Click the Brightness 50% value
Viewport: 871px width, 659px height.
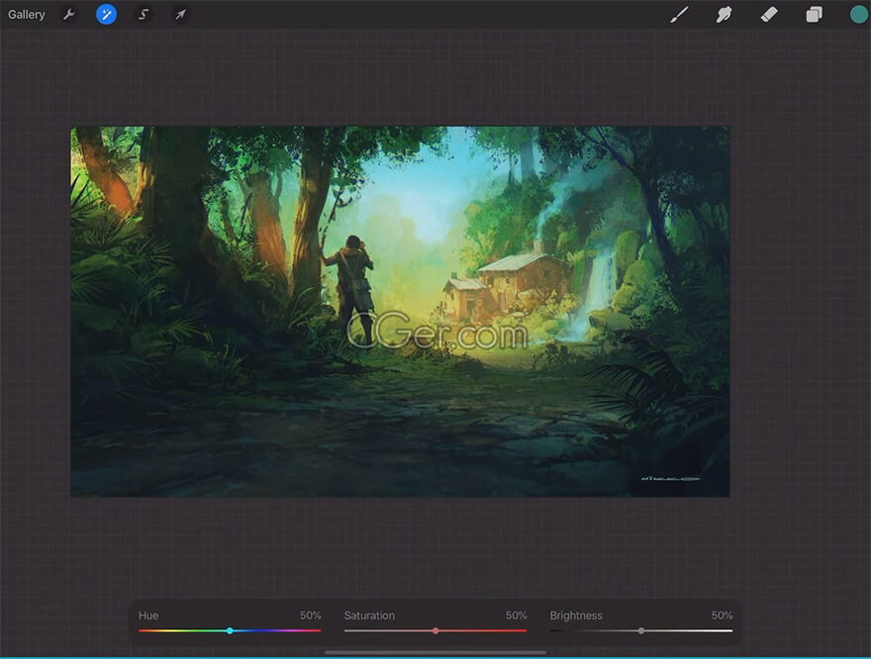tap(723, 615)
